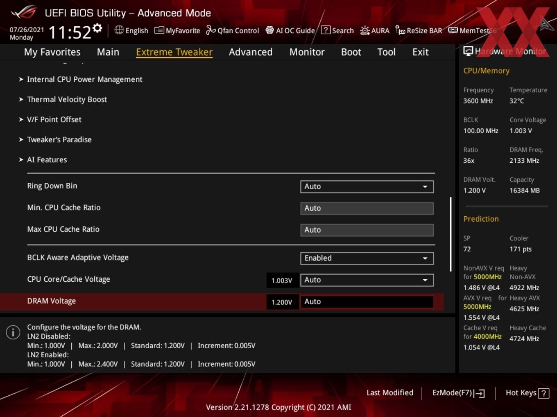Go to the Advanced tab
Screen dimensions: 557x417
(x=251, y=52)
